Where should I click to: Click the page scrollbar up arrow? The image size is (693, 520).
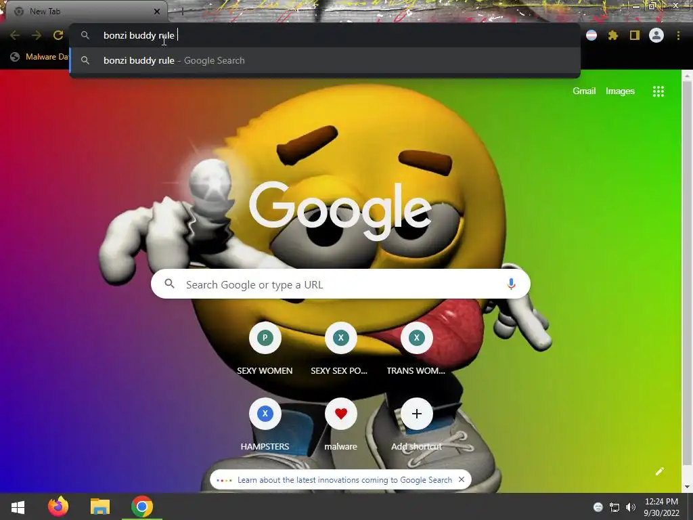[688, 76]
